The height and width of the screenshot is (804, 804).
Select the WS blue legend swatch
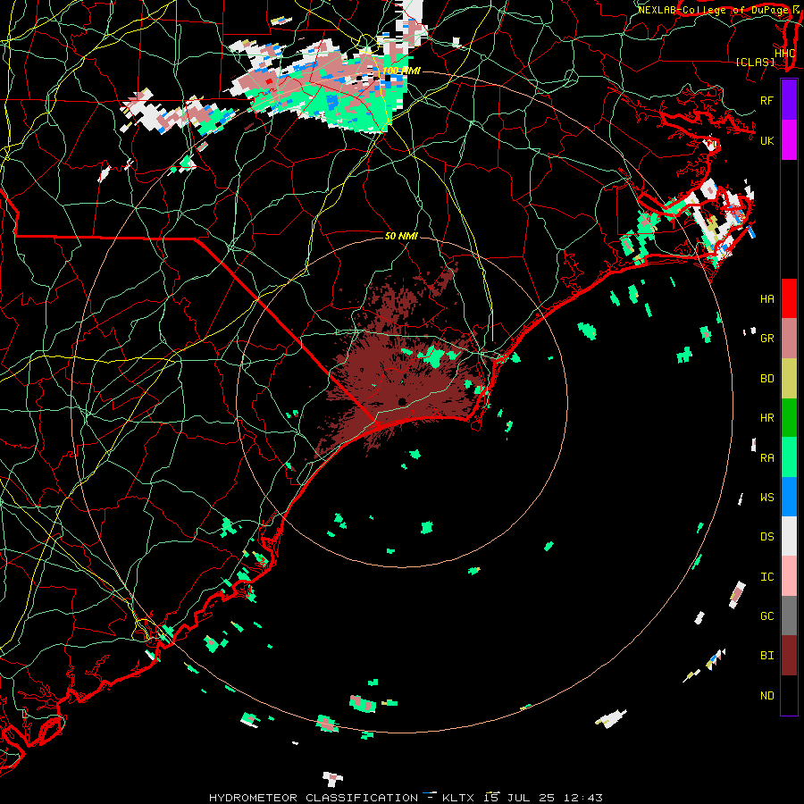click(789, 497)
